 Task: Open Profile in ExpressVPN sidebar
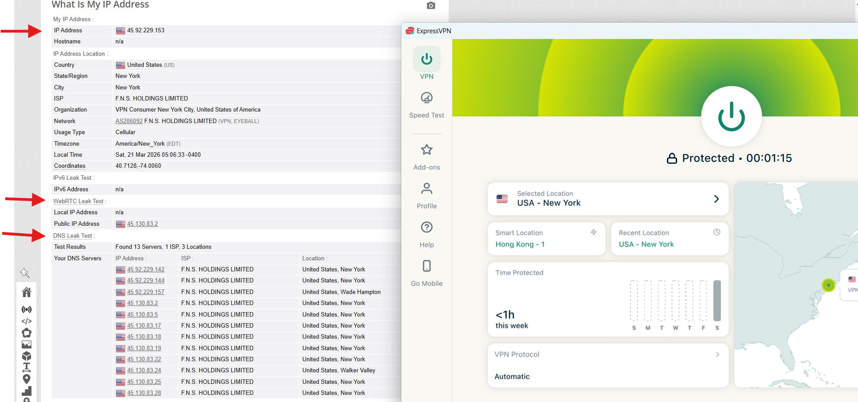click(427, 196)
